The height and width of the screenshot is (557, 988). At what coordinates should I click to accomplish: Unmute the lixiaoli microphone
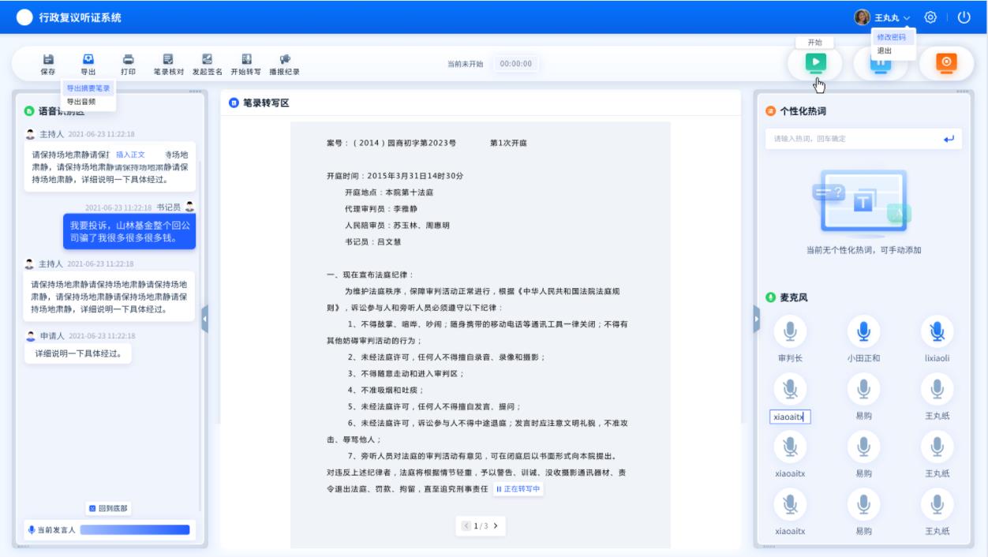[x=937, y=333]
